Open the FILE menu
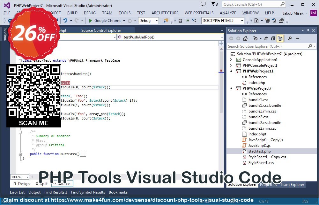Screen dimensions: 319x205 [7, 13]
